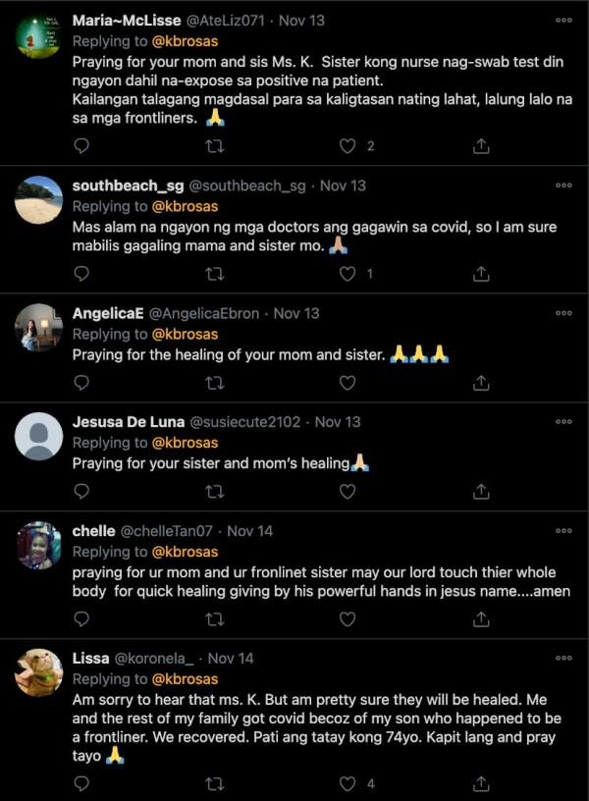Reply to chelle's tweet
589x801 pixels.
coord(81,618)
